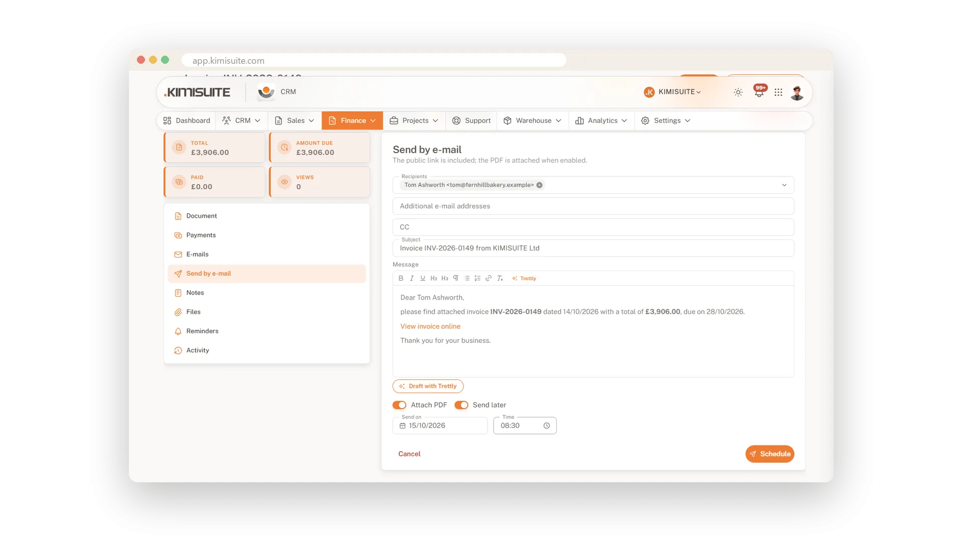This screenshot has height=542, width=963.
Task: Remove Tom Ashworth recipient chip
Action: click(540, 185)
